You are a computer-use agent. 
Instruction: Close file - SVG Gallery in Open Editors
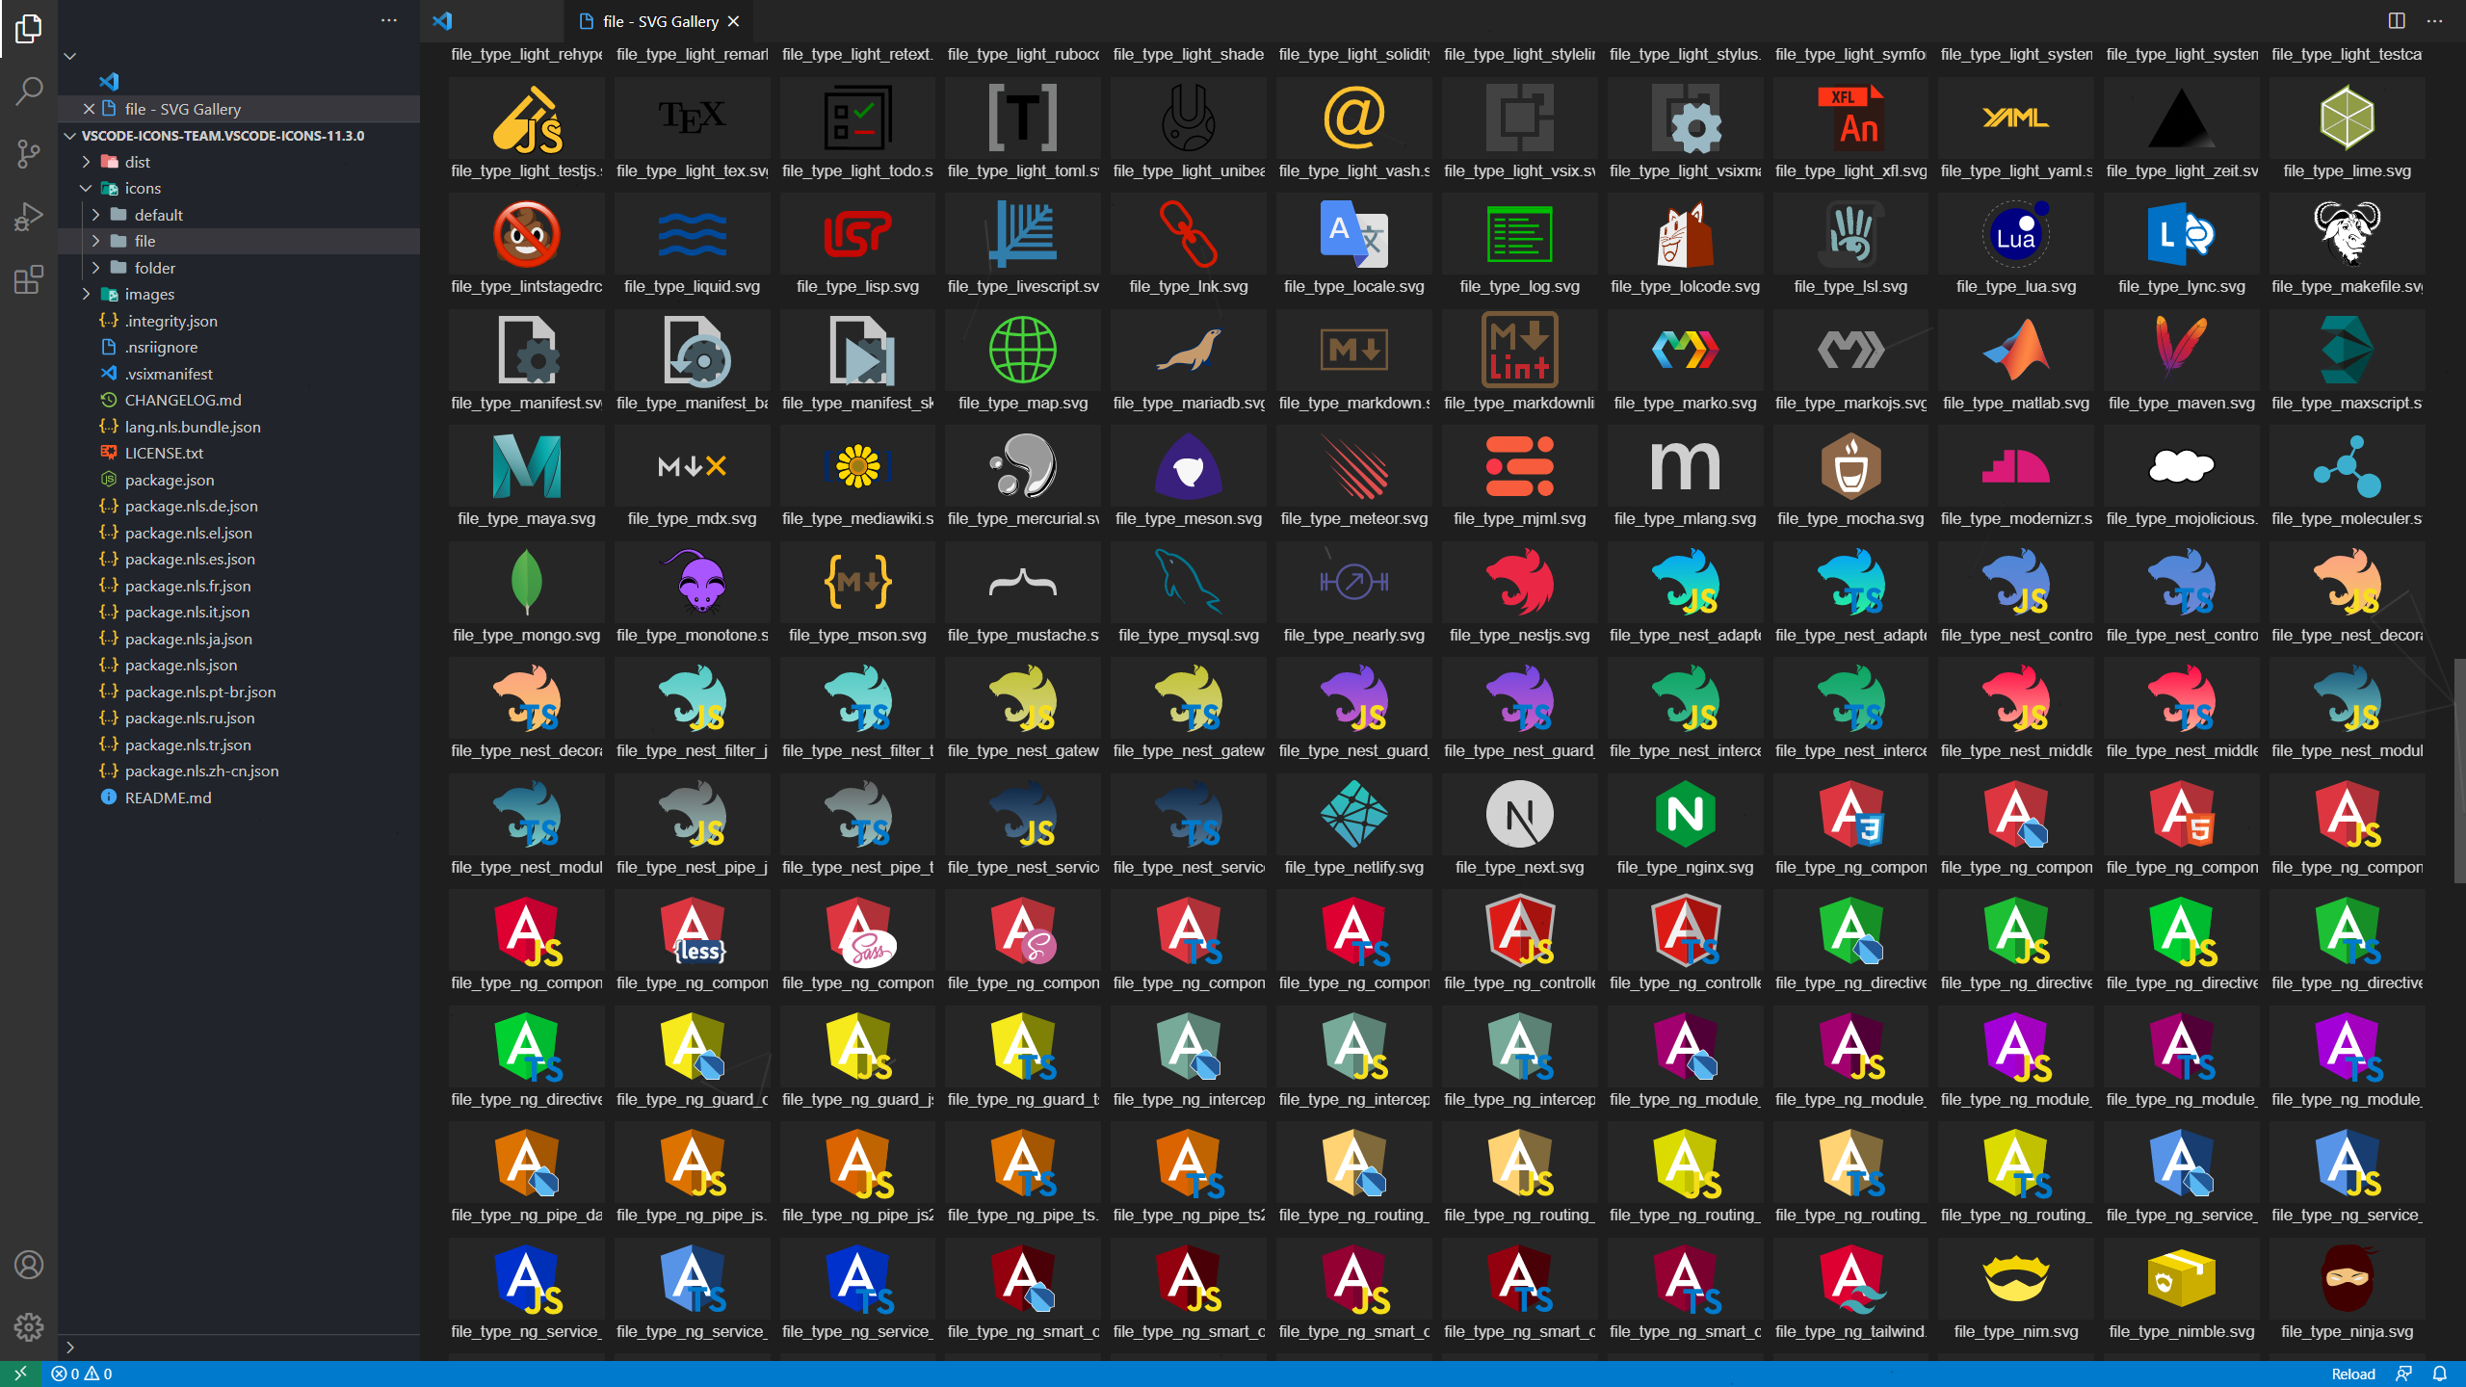89,109
